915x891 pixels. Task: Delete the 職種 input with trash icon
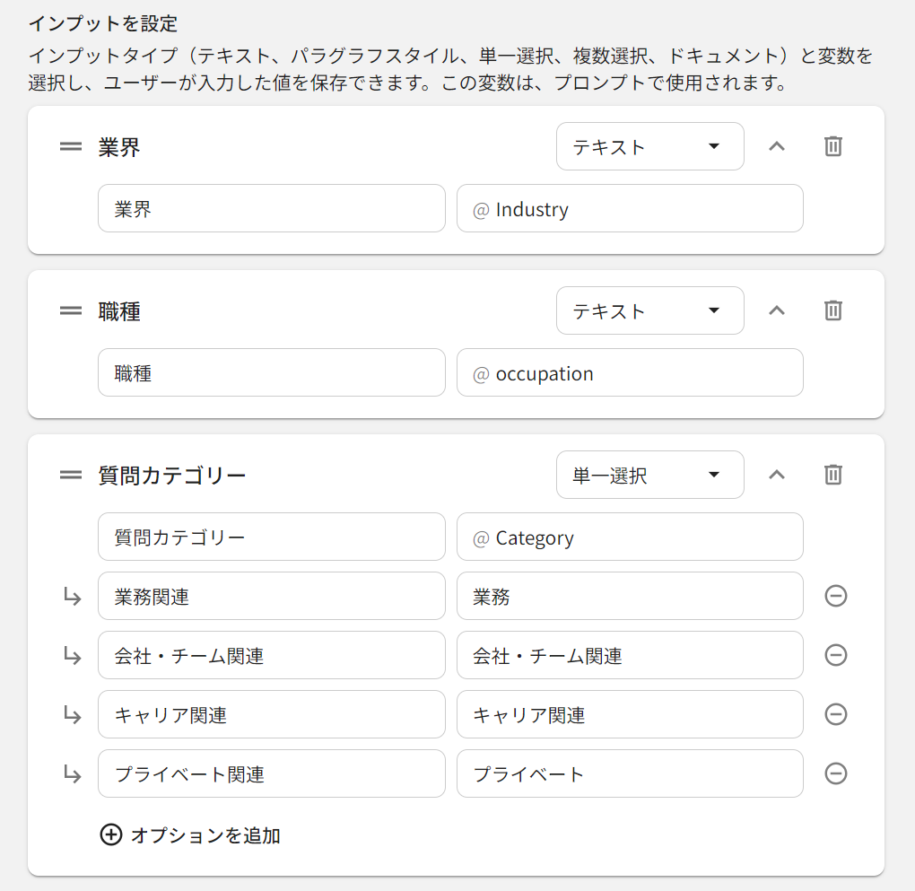pyautogui.click(x=833, y=310)
